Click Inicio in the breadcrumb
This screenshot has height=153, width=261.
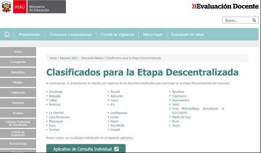pos(53,58)
